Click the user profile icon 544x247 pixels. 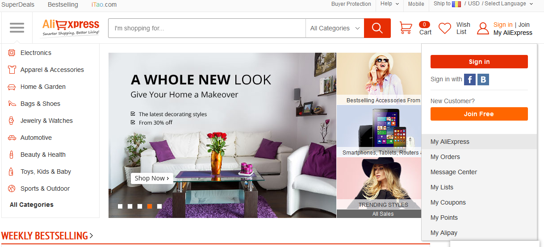483,29
